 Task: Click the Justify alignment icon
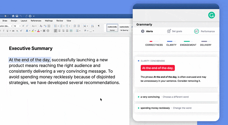67,31
